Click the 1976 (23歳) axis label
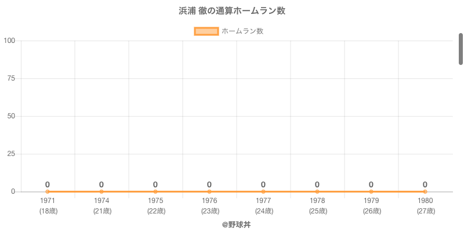 click(209, 206)
